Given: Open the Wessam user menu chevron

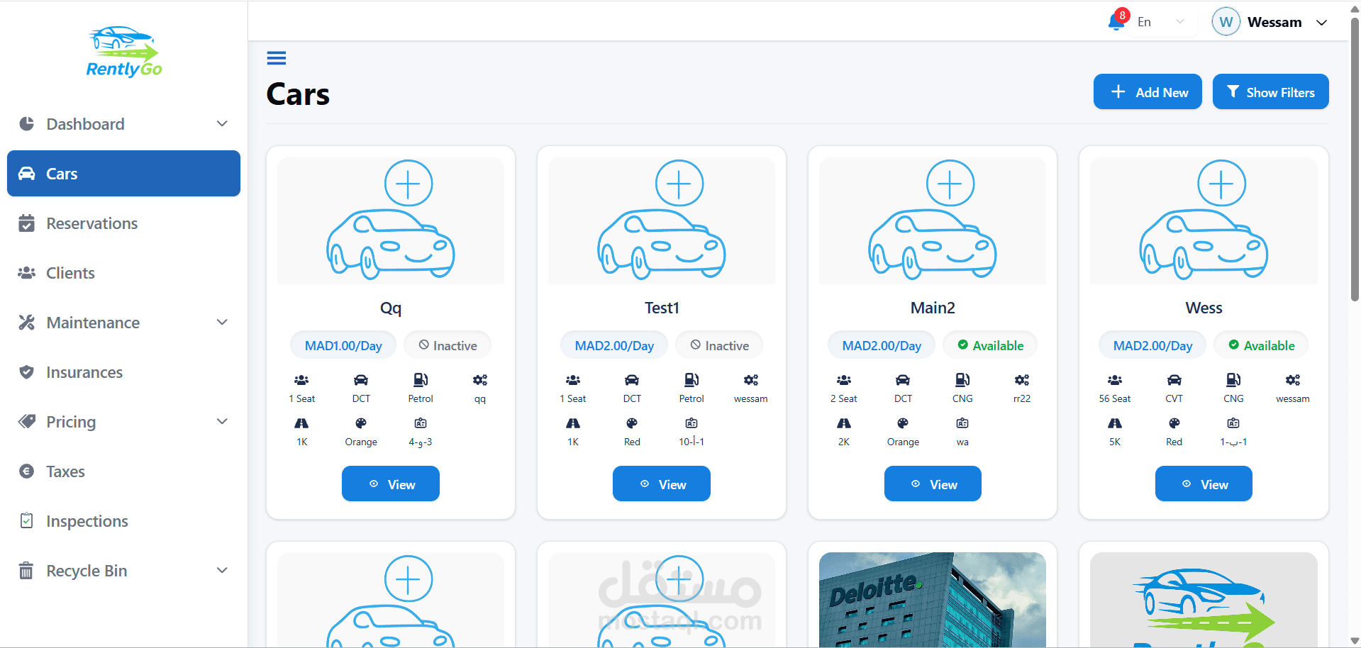Looking at the screenshot, I should (1322, 23).
